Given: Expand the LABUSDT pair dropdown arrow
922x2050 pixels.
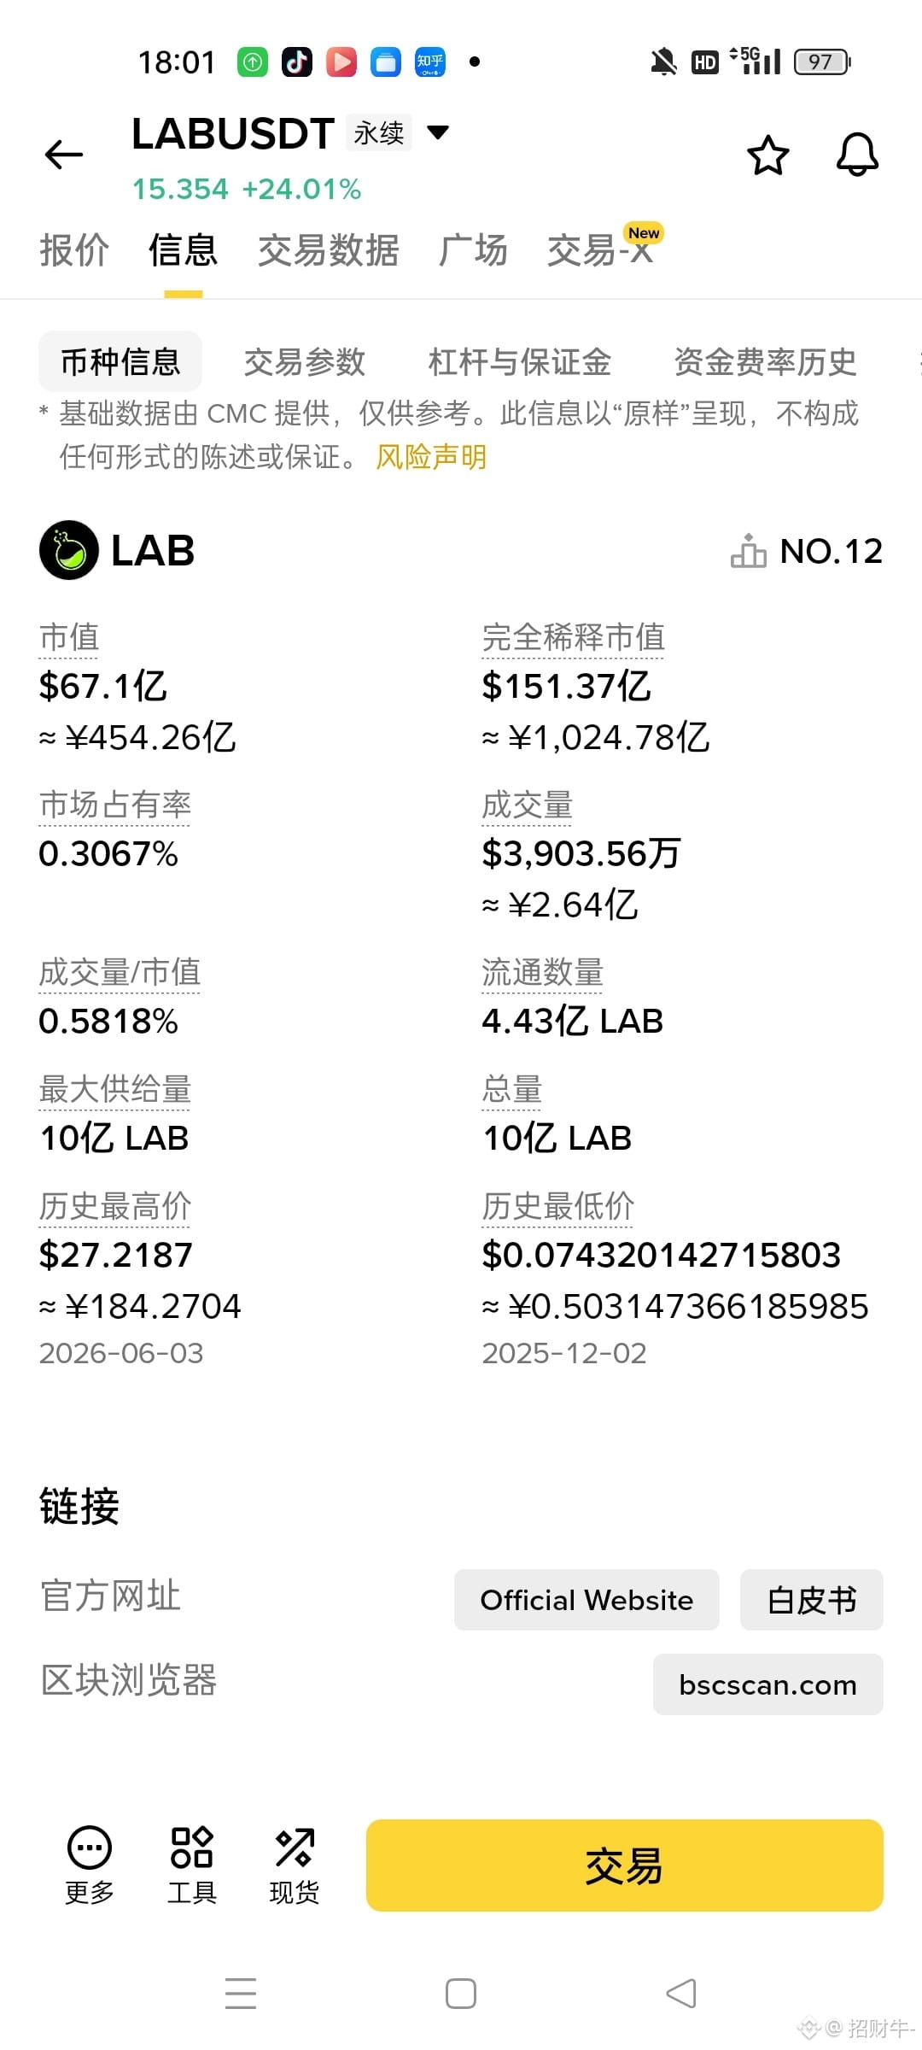Looking at the screenshot, I should click(438, 132).
